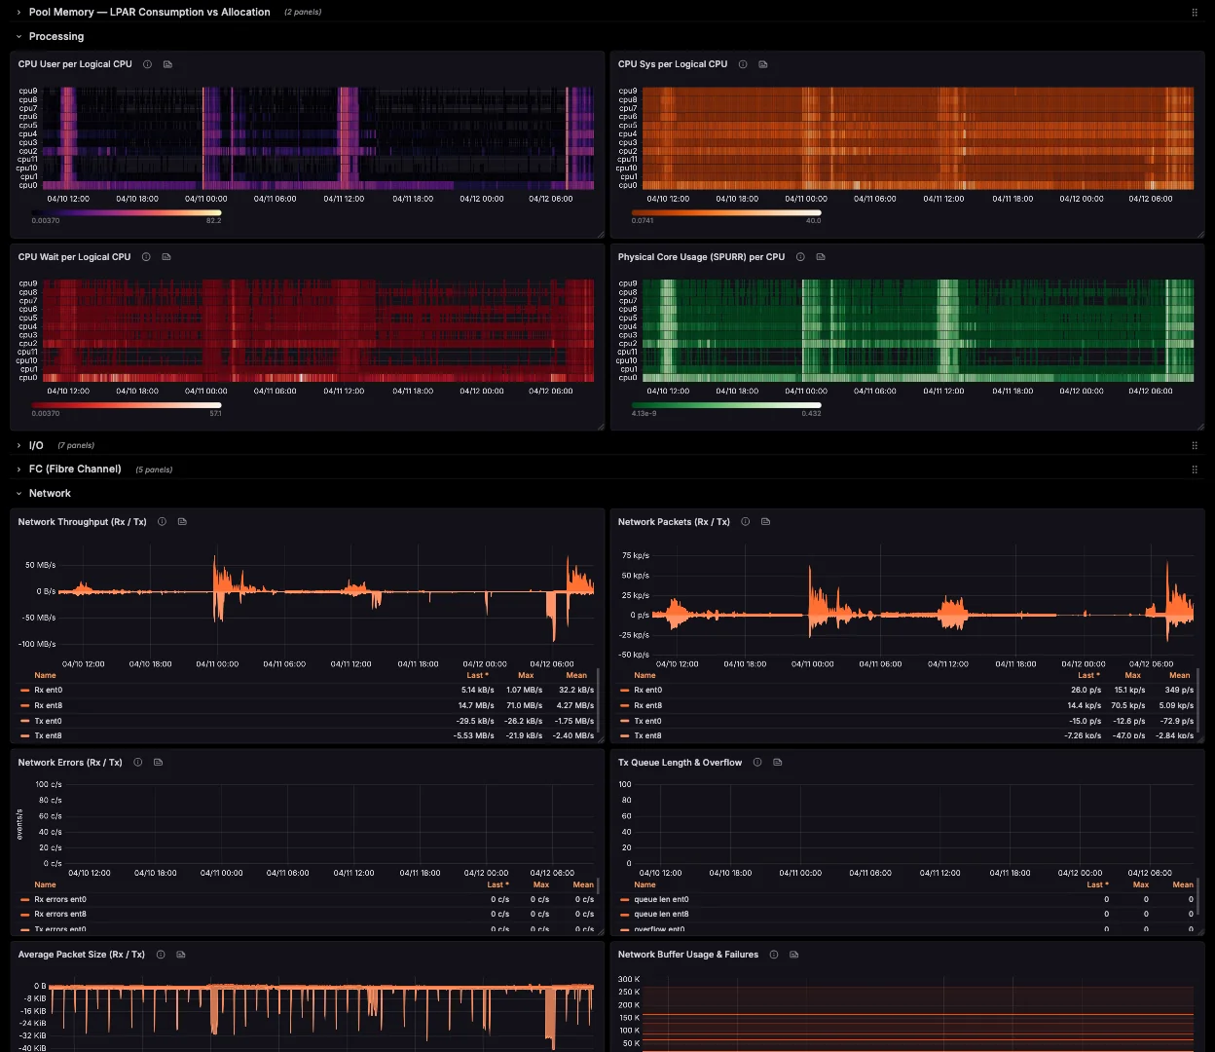The width and height of the screenshot is (1215, 1052).
Task: Open info icon on Average Packet Size panel
Action: 160,955
